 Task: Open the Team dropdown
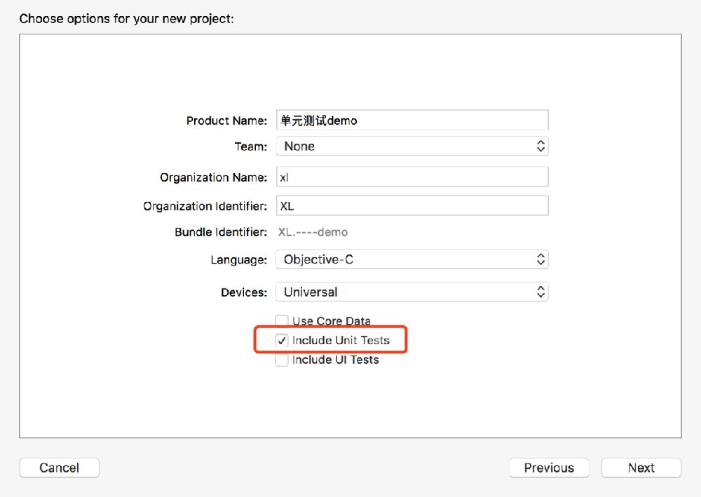411,147
